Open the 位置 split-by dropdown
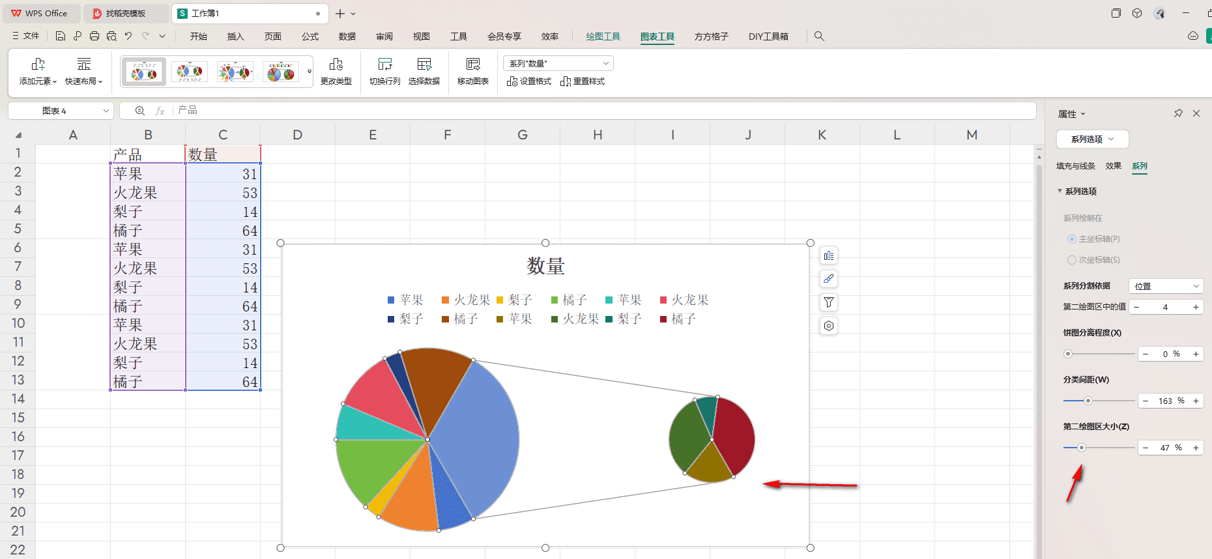Image resolution: width=1212 pixels, height=559 pixels. point(1166,286)
